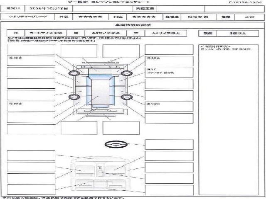Click the tread note box for upper-left tire
266x199 pixels.
point(31,61)
